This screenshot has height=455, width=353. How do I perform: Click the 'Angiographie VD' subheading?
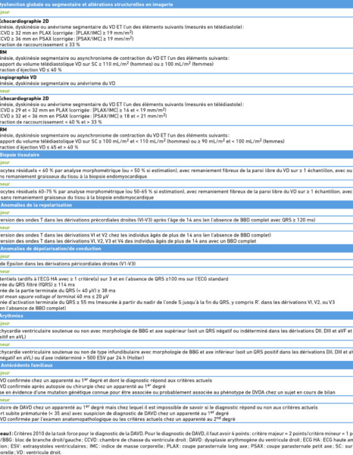click(18, 77)
